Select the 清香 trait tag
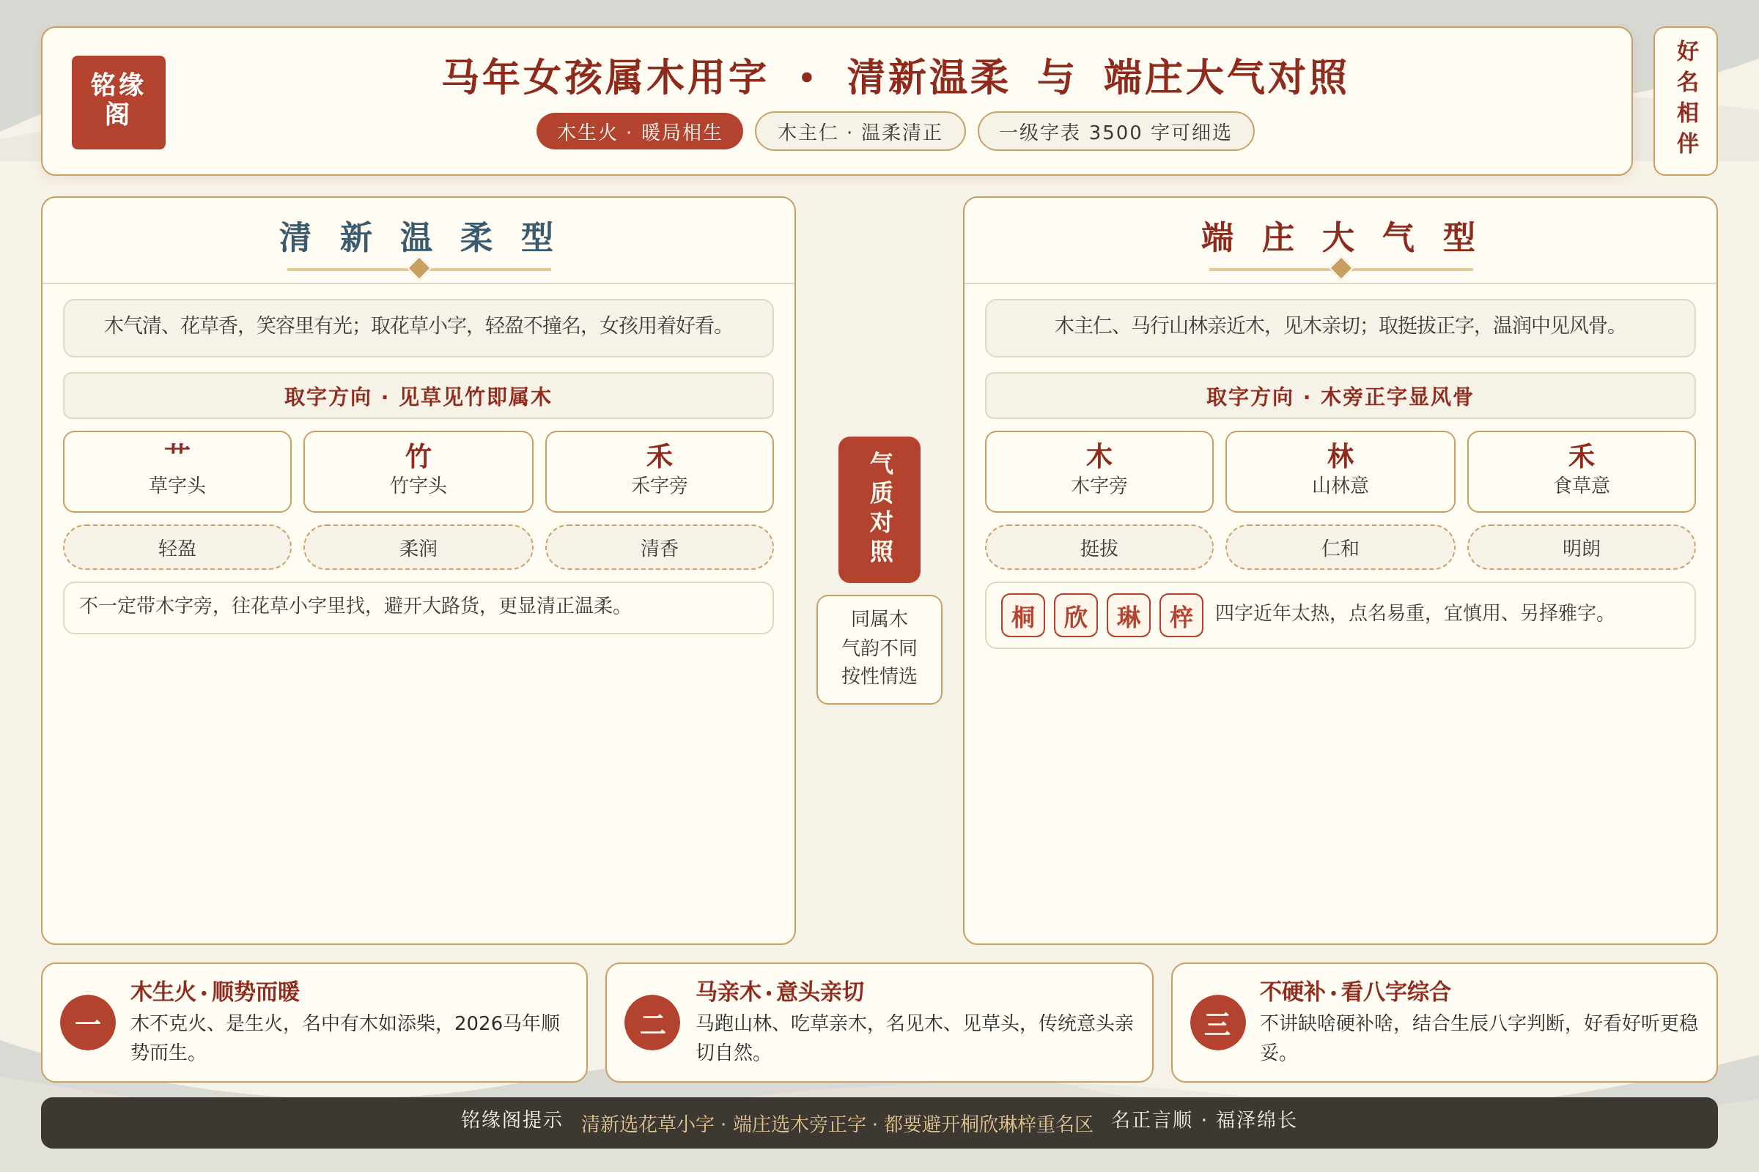The width and height of the screenshot is (1759, 1172). click(659, 547)
